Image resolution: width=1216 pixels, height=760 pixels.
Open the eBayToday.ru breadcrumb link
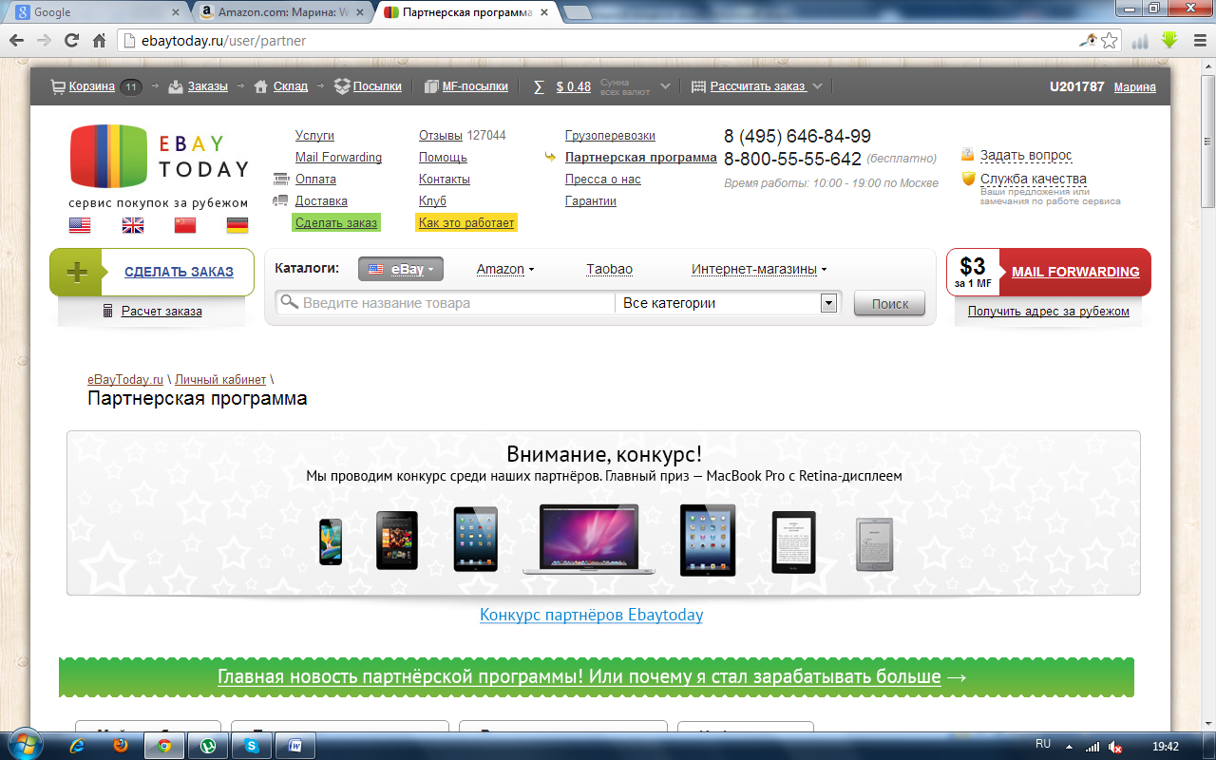coord(125,380)
